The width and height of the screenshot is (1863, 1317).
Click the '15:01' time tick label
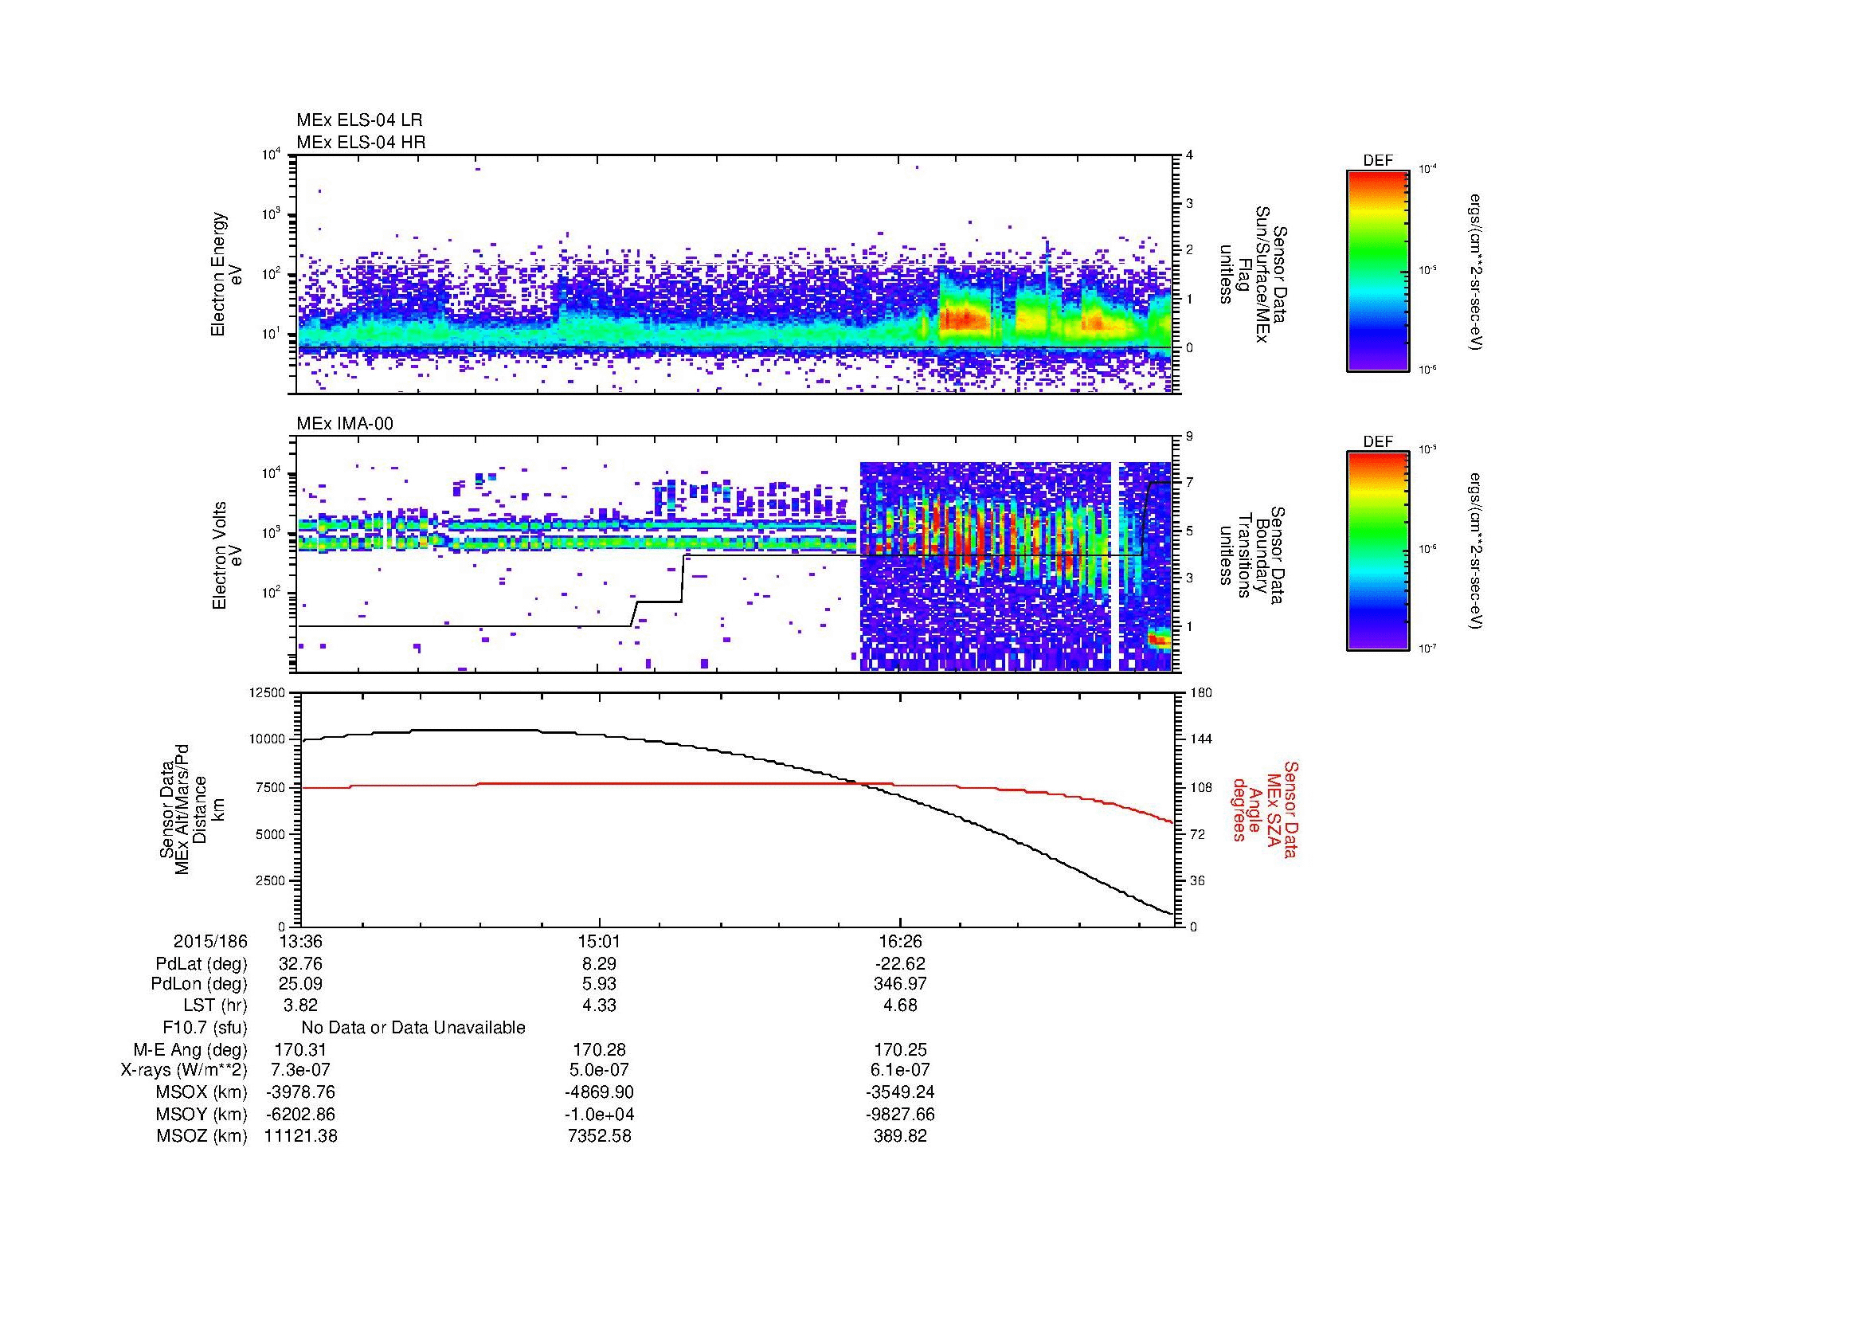click(600, 942)
